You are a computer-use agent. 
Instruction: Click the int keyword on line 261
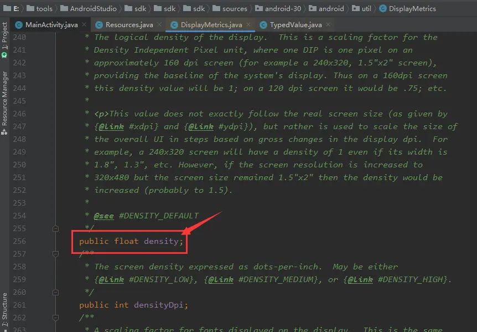click(121, 305)
